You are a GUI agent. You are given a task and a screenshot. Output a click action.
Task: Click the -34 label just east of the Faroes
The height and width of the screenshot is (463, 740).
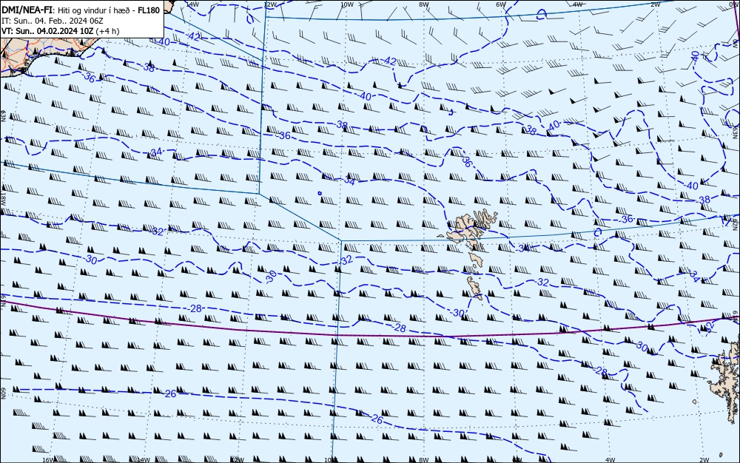pos(525,248)
